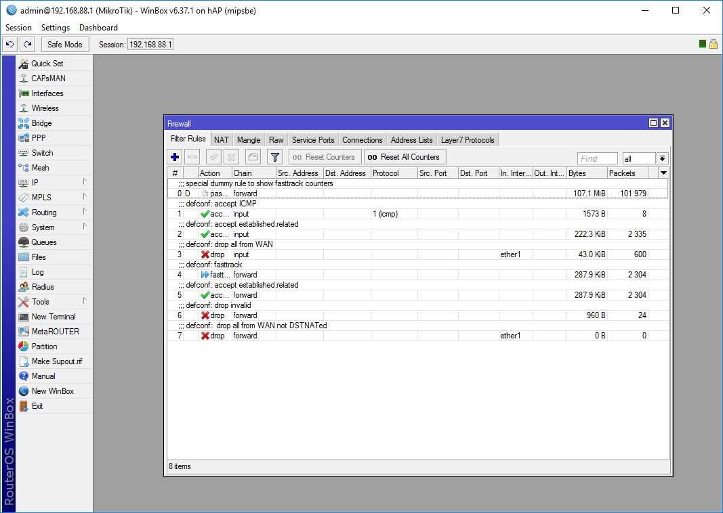Toggle Safe Mode button
723x513 pixels.
point(65,45)
